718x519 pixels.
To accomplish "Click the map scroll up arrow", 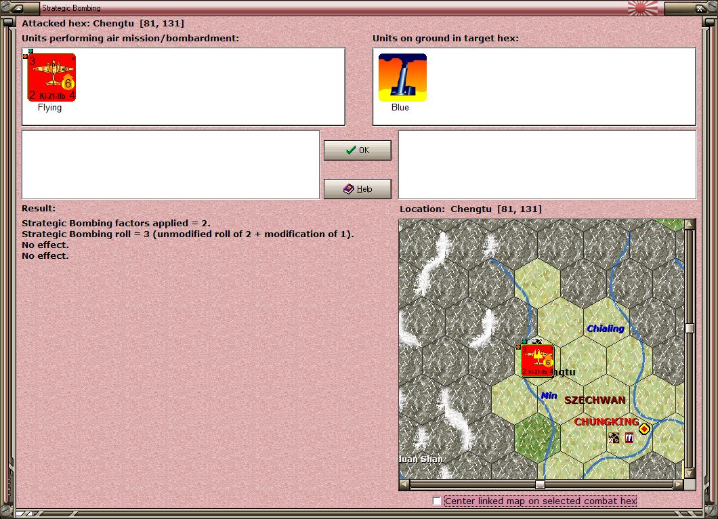I will [690, 224].
